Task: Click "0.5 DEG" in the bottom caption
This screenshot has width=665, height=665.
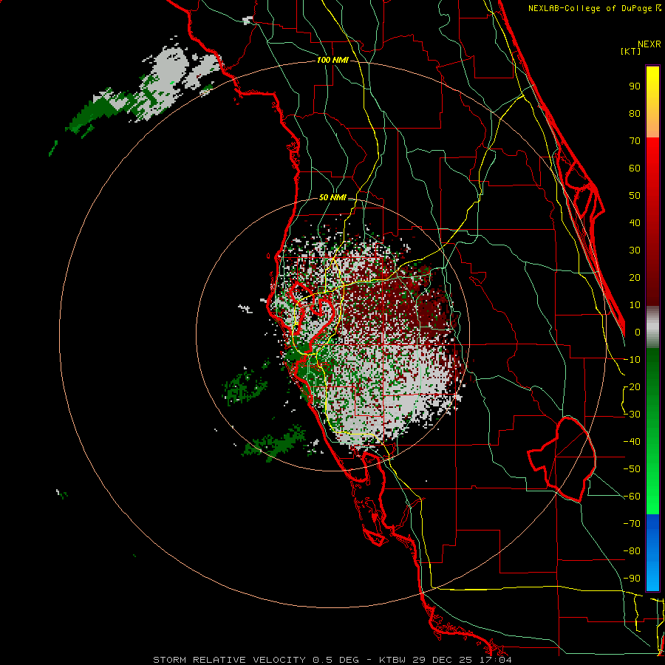Action: 335,660
